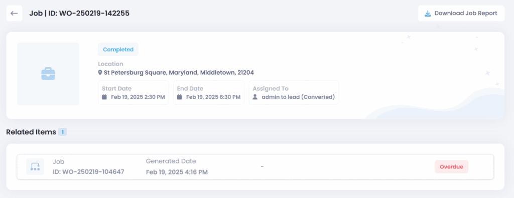The image size is (514, 198).
Task: Click the Related Items count badge
Action: [x=63, y=132]
